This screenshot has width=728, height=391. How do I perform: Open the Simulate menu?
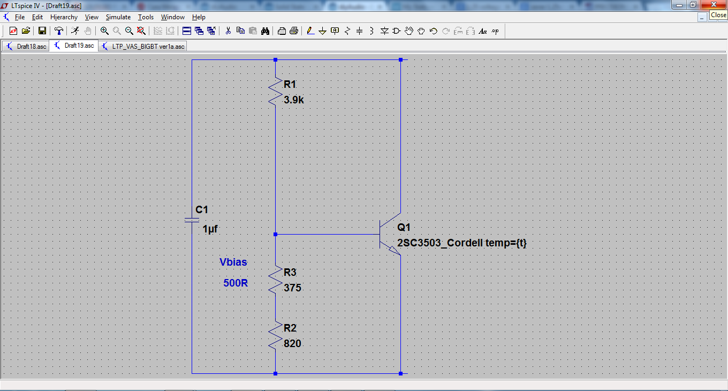coord(118,17)
